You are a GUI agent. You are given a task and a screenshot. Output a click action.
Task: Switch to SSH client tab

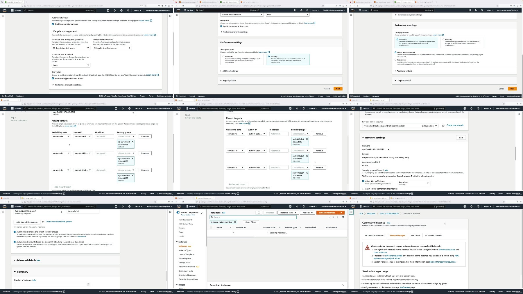pyautogui.click(x=415, y=235)
